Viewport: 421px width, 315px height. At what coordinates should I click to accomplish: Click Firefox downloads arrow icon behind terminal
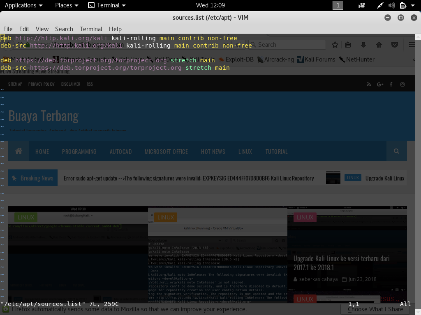coord(363,45)
